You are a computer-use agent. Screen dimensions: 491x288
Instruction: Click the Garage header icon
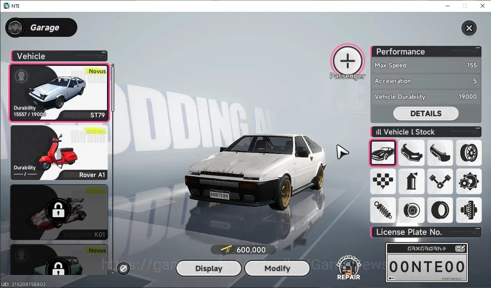point(15,28)
